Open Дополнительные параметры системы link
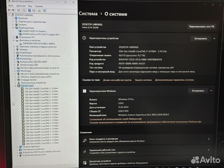224x168 pixels. point(175,80)
